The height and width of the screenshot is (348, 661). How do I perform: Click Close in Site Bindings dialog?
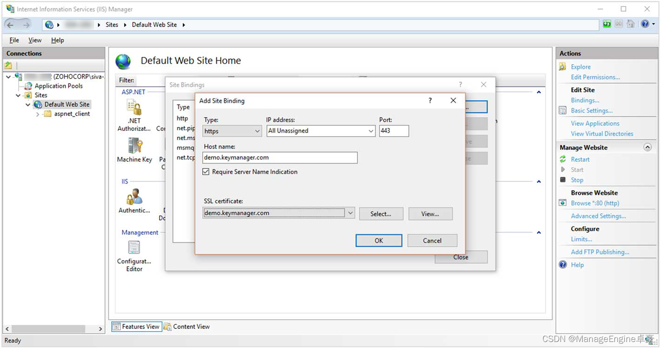pyautogui.click(x=461, y=257)
